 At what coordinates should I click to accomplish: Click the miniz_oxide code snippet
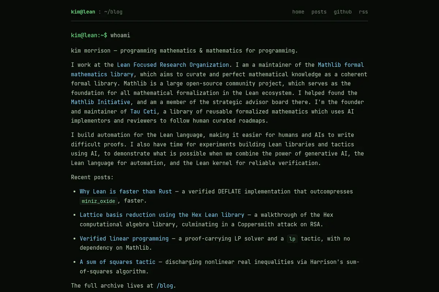99,201
